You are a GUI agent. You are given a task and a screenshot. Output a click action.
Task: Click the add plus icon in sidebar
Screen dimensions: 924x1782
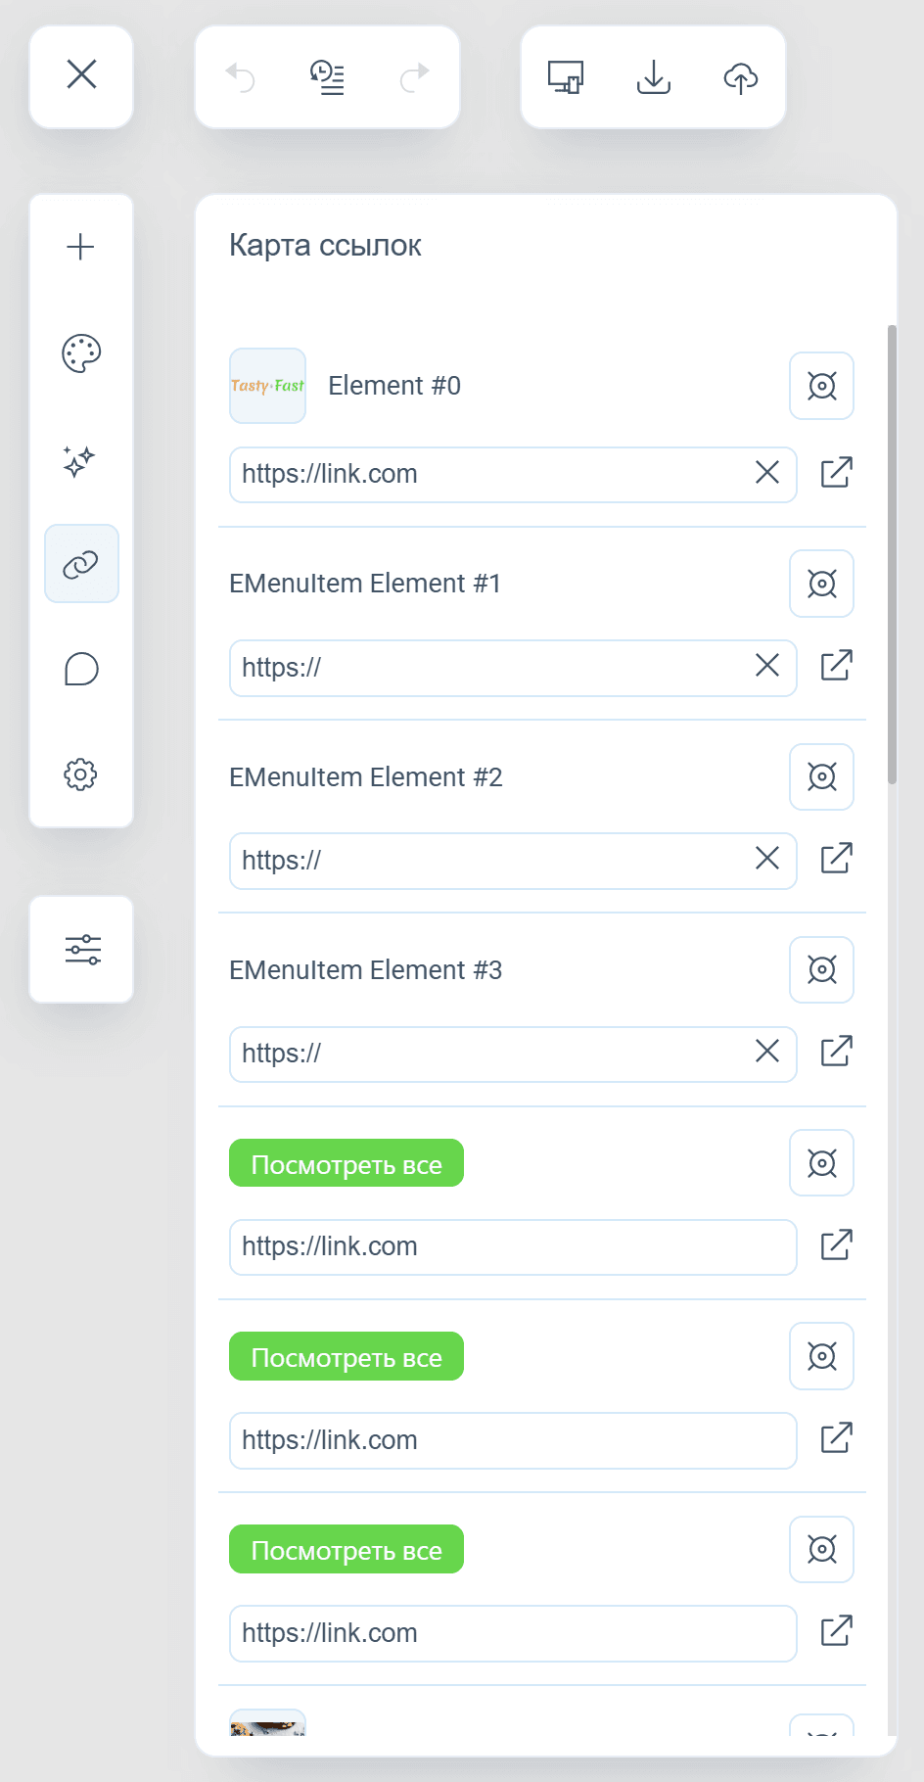tap(80, 247)
